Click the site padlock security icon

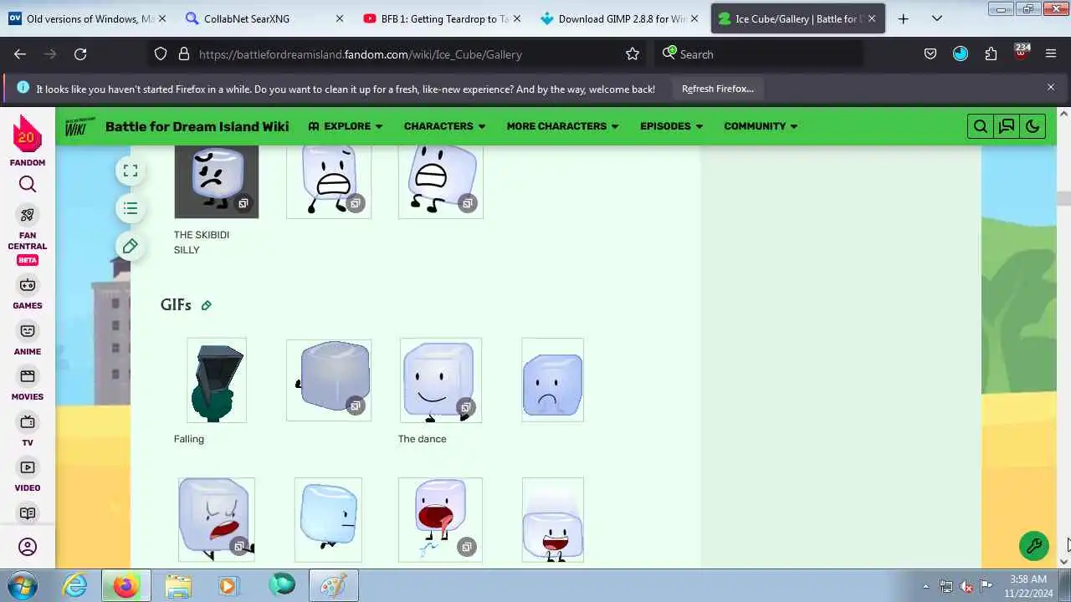[x=184, y=54]
